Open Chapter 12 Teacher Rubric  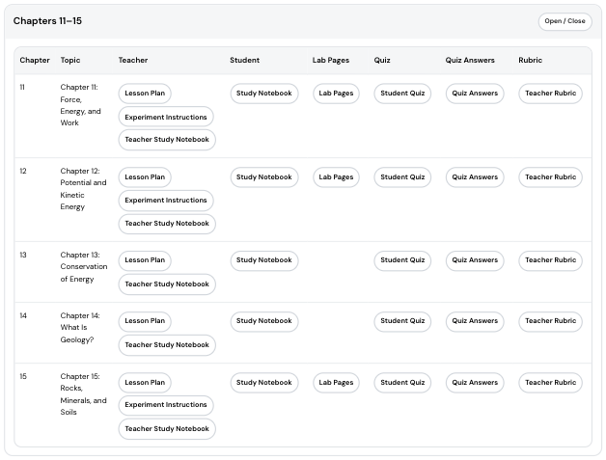pos(550,177)
